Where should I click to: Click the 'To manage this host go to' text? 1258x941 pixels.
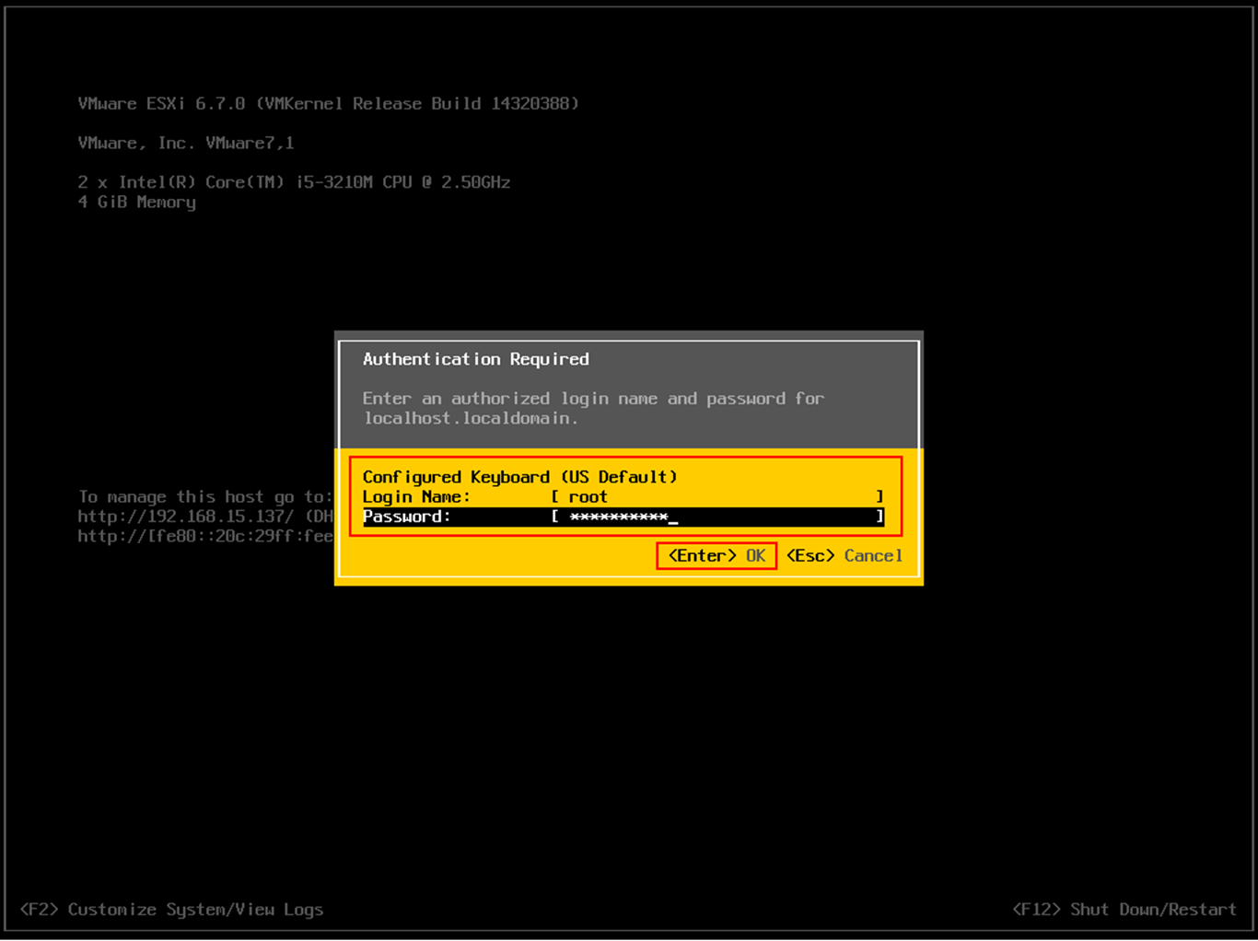click(x=205, y=497)
